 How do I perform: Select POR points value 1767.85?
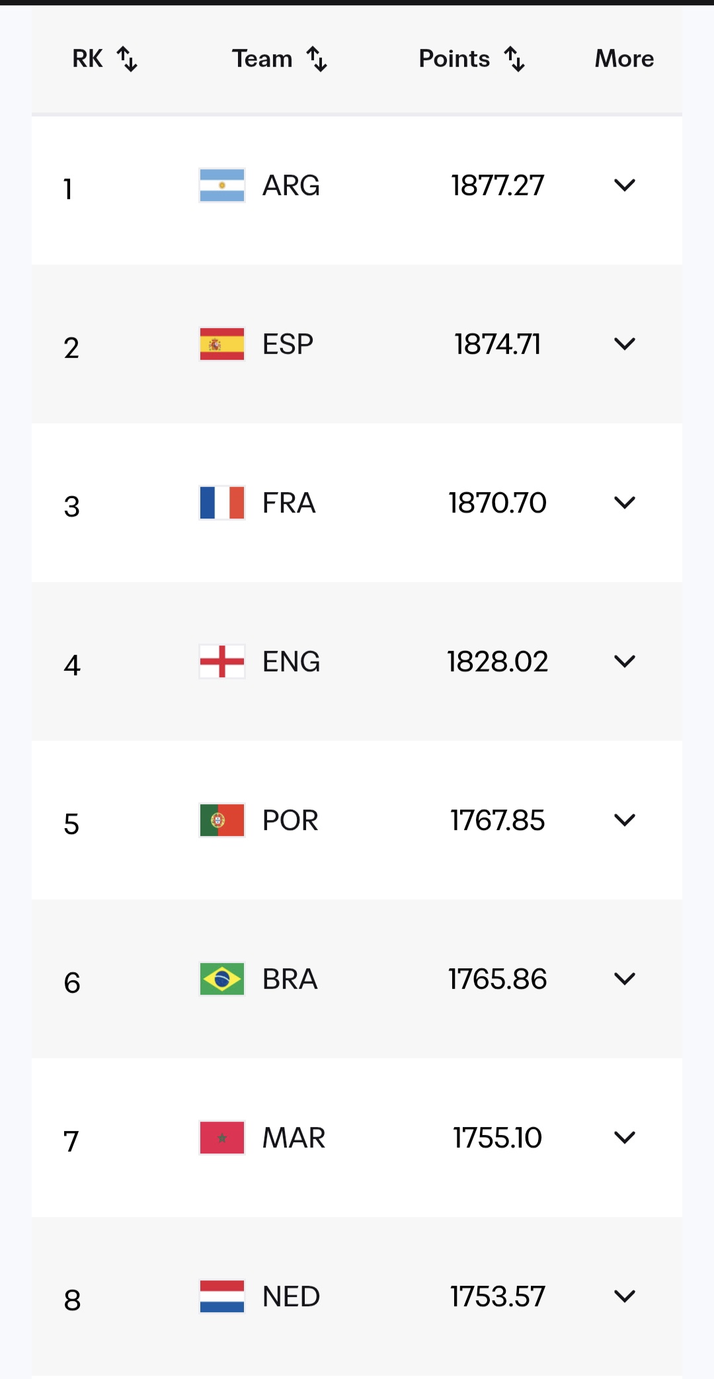(x=498, y=820)
